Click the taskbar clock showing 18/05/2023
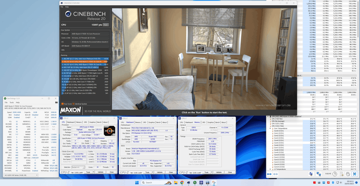 [350, 182]
